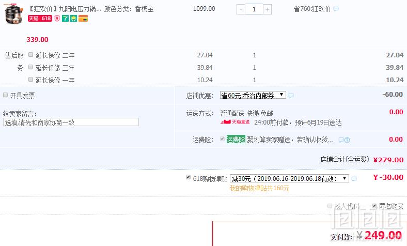Click 我的购物津贴共160元 text
Viewport: 407px width, 246px height.
pos(259,188)
